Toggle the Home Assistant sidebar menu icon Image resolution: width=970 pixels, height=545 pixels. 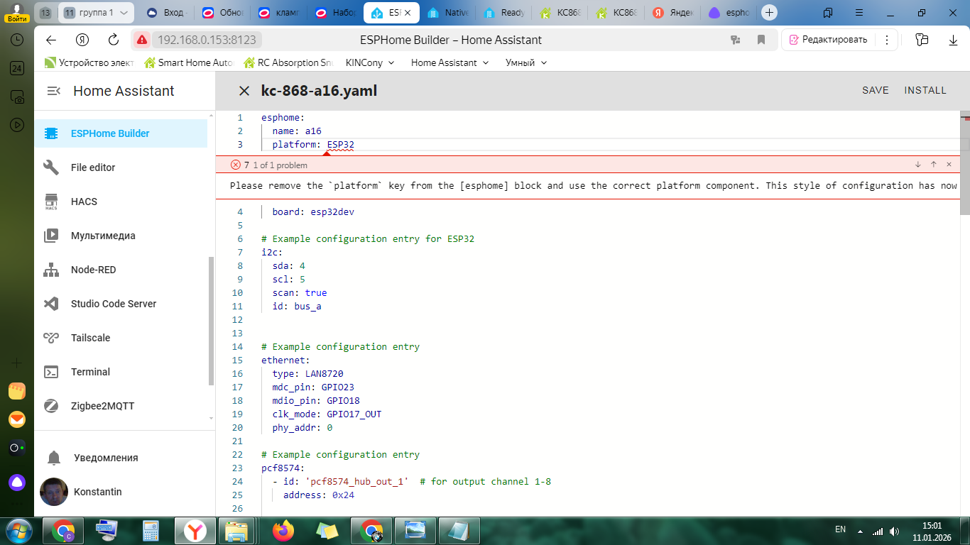click(x=53, y=91)
